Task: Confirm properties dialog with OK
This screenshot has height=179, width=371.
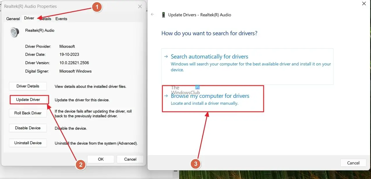Action: pyautogui.click(x=101, y=159)
